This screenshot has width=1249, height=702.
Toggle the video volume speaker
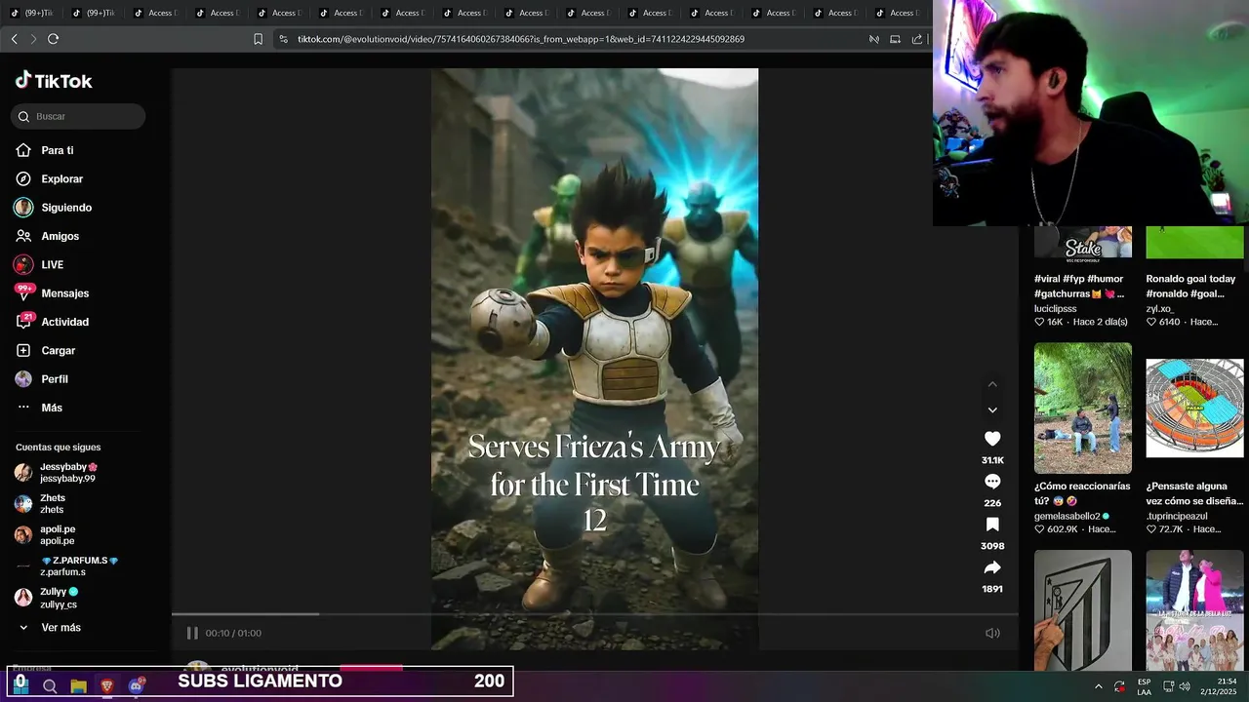992,633
